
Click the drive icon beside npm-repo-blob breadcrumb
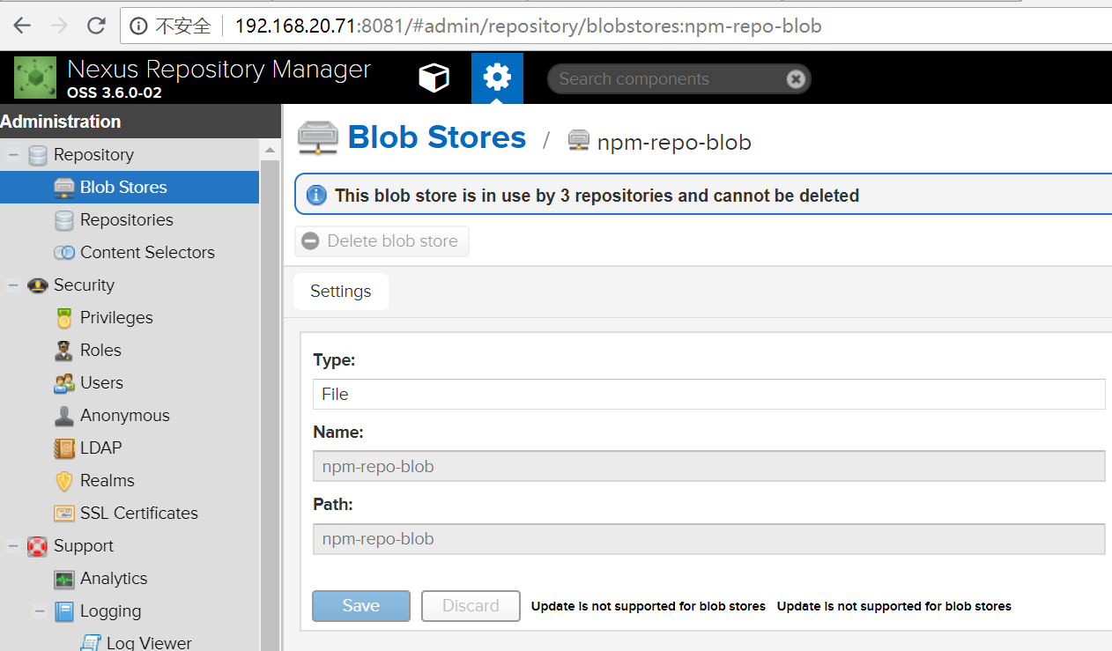[x=578, y=141]
